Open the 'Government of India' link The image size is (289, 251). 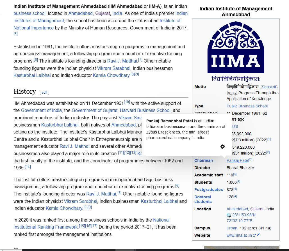click(x=41, y=110)
